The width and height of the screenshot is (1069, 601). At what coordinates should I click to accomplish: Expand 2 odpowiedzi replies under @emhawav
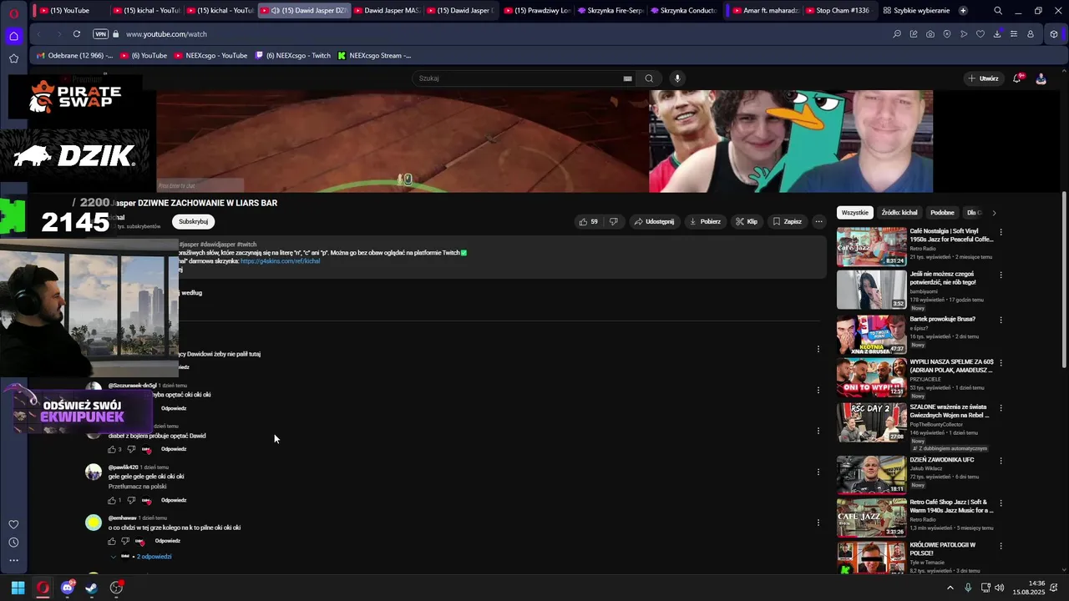[x=154, y=557]
